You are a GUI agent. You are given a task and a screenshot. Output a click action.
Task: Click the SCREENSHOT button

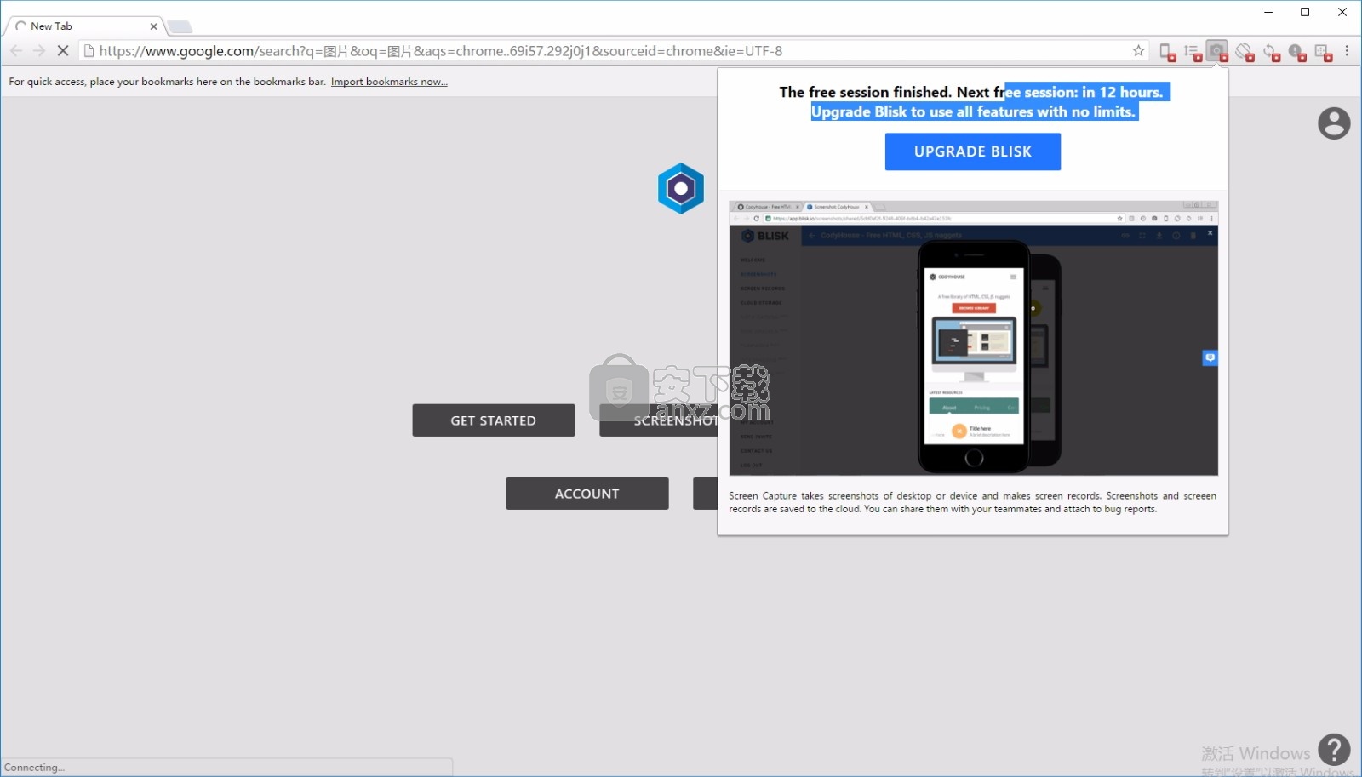tap(658, 420)
